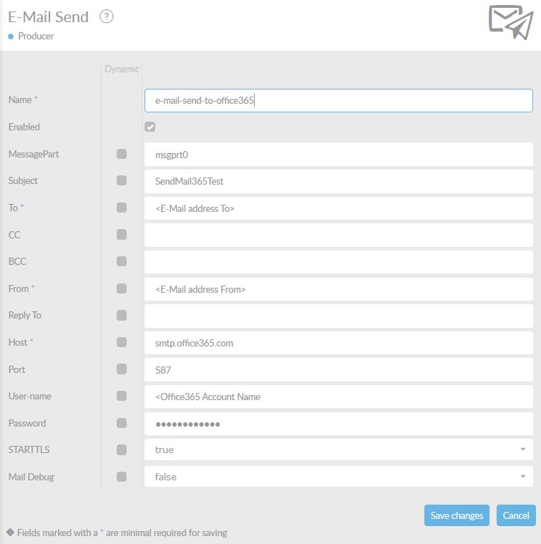Focus the Name input field
The height and width of the screenshot is (544, 541).
(x=338, y=101)
